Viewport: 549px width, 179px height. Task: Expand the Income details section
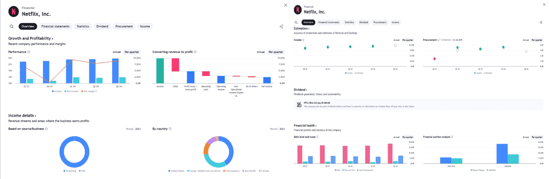(x=23, y=115)
